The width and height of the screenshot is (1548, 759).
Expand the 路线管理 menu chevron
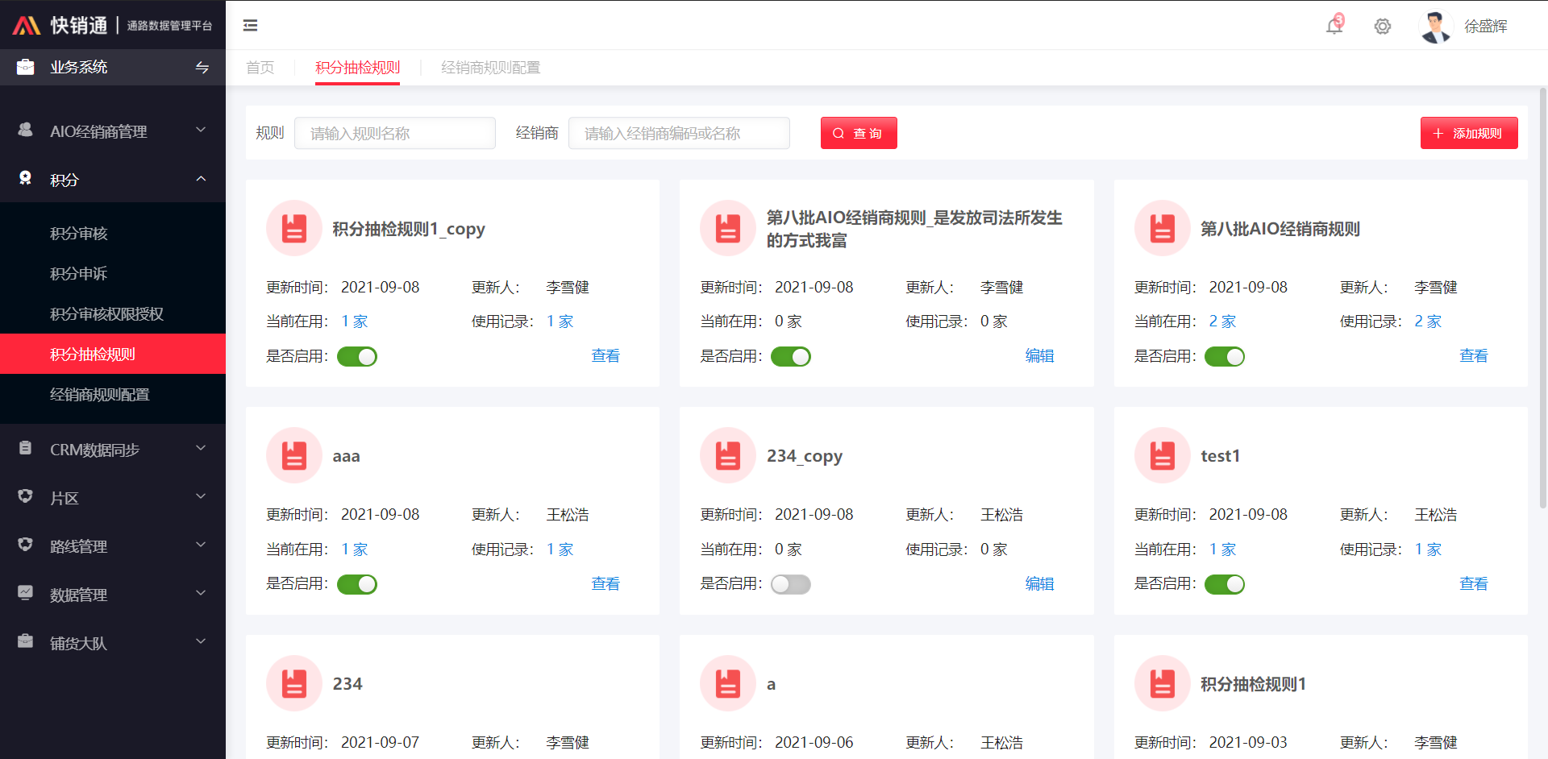click(x=202, y=545)
